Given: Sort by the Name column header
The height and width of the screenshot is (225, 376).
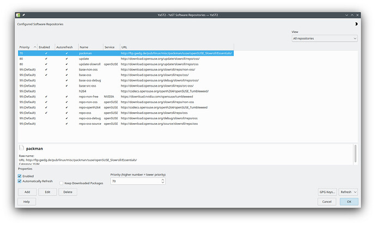Looking at the screenshot, I should coord(90,47).
